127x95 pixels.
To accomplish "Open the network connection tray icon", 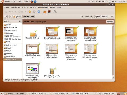I will coord(113,2).
